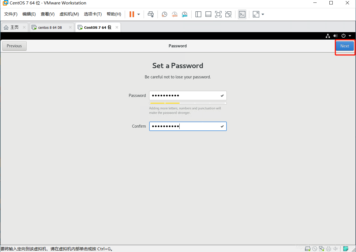This screenshot has height=252, width=356.
Task: Expand the stretch display dropdown arrow
Action: (263, 14)
